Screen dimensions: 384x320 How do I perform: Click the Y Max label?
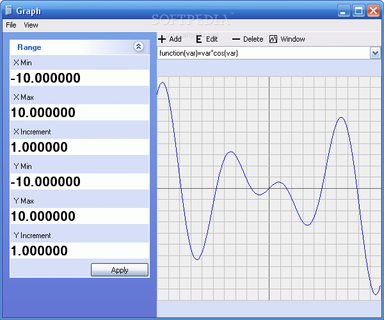click(24, 201)
